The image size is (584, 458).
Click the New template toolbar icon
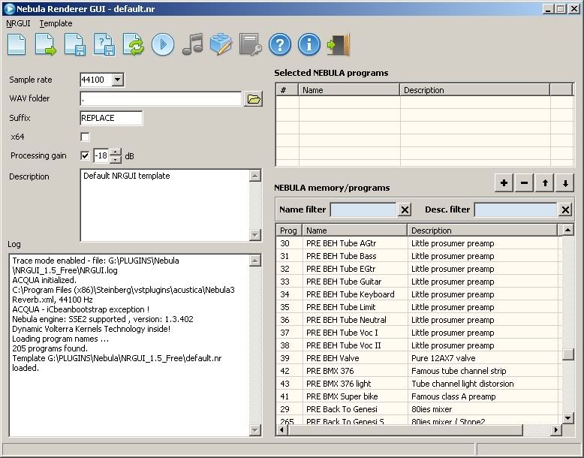[17, 44]
